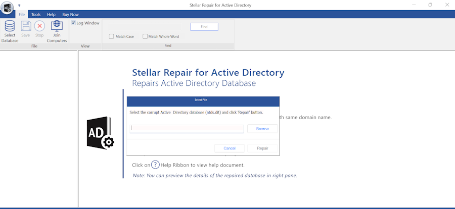Enable Match Whole Word checkbox
The width and height of the screenshot is (455, 209).
point(145,36)
